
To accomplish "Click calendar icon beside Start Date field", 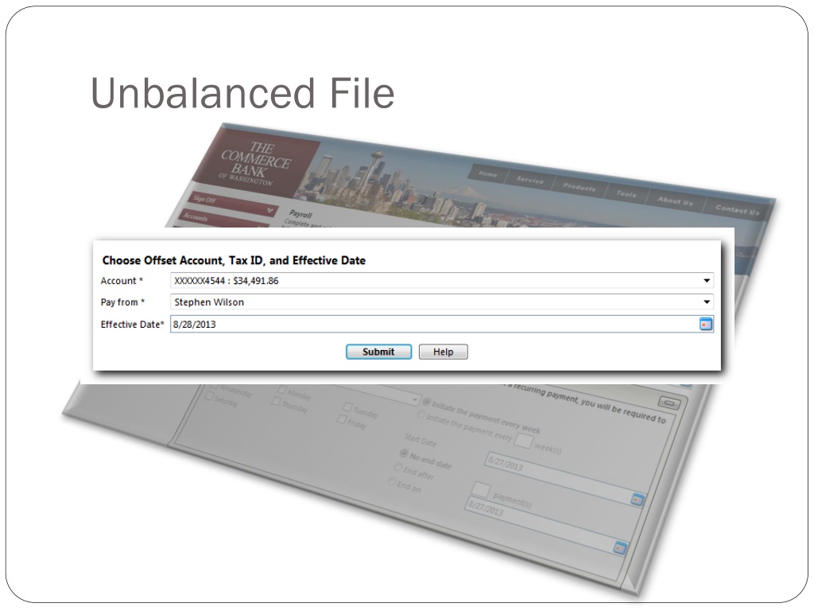I will [x=637, y=500].
